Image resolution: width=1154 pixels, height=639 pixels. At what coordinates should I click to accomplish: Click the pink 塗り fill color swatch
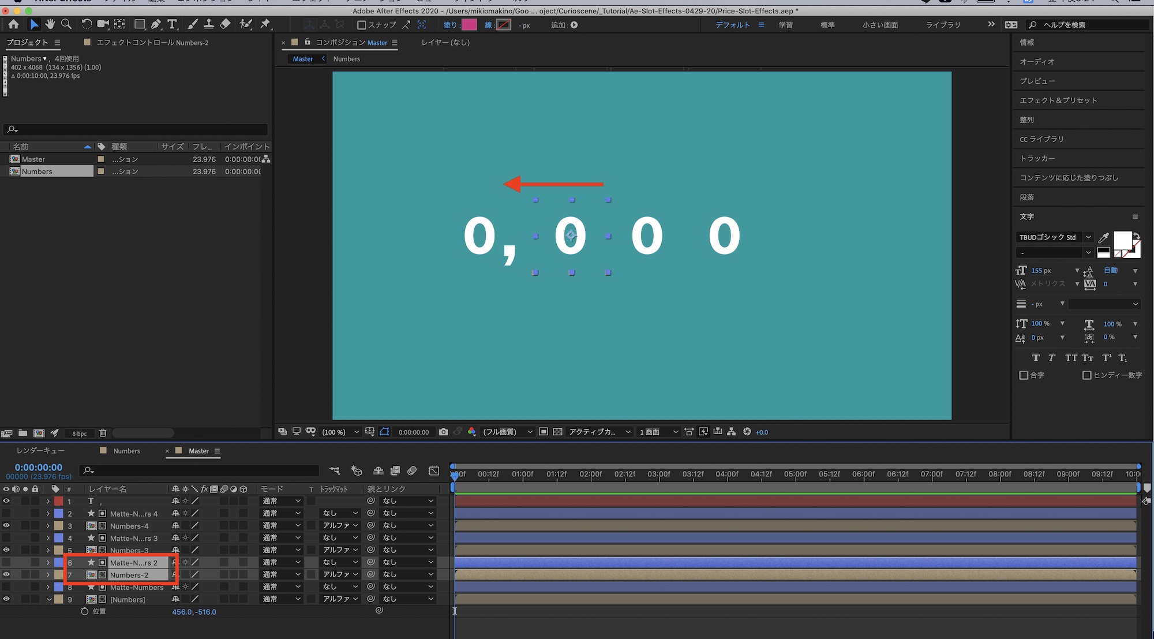pyautogui.click(x=469, y=25)
